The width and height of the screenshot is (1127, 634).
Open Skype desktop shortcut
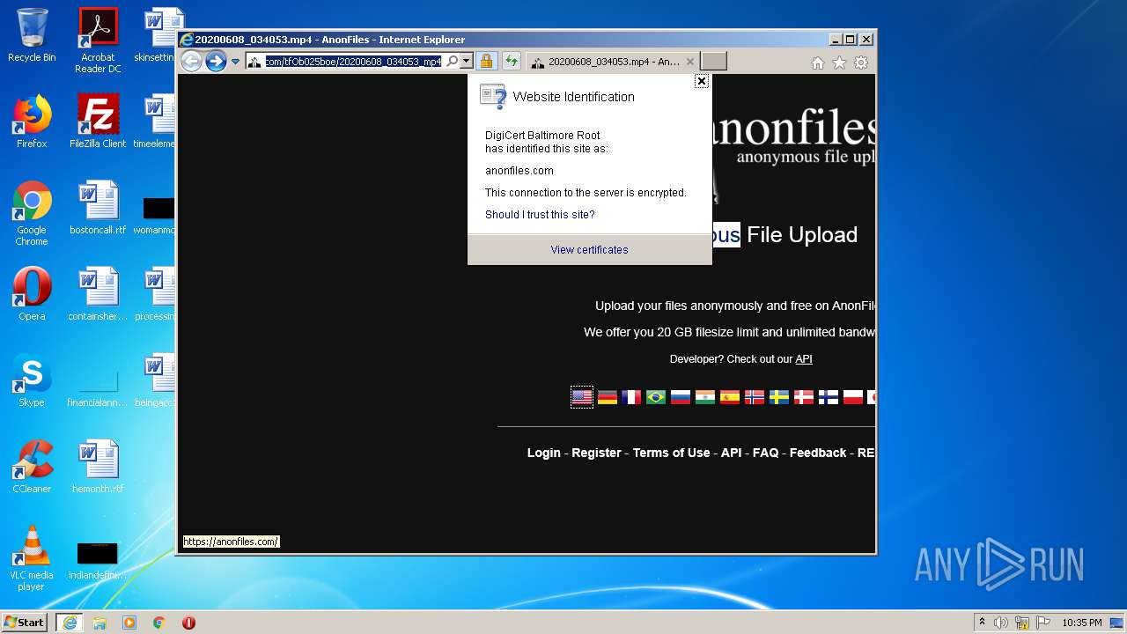(x=32, y=380)
